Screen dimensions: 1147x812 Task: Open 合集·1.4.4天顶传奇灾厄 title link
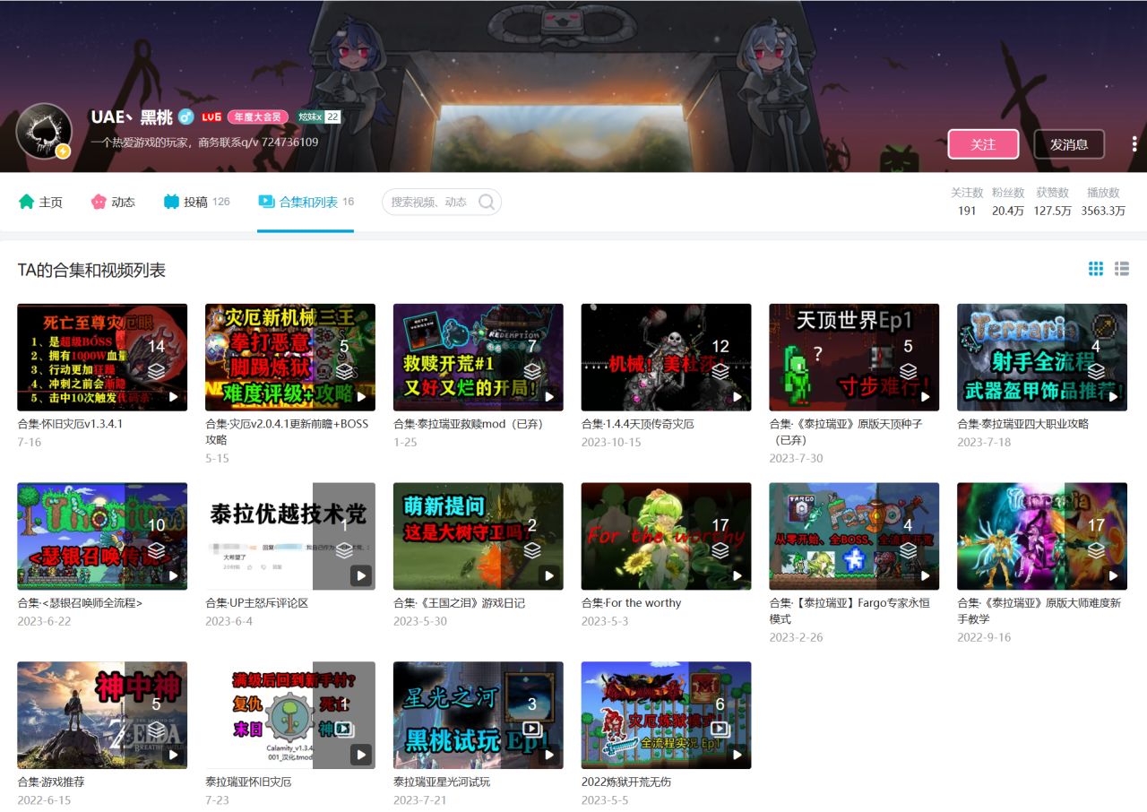pos(637,424)
